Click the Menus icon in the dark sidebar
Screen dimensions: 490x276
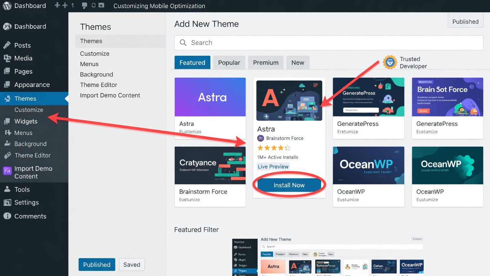[x=8, y=133]
